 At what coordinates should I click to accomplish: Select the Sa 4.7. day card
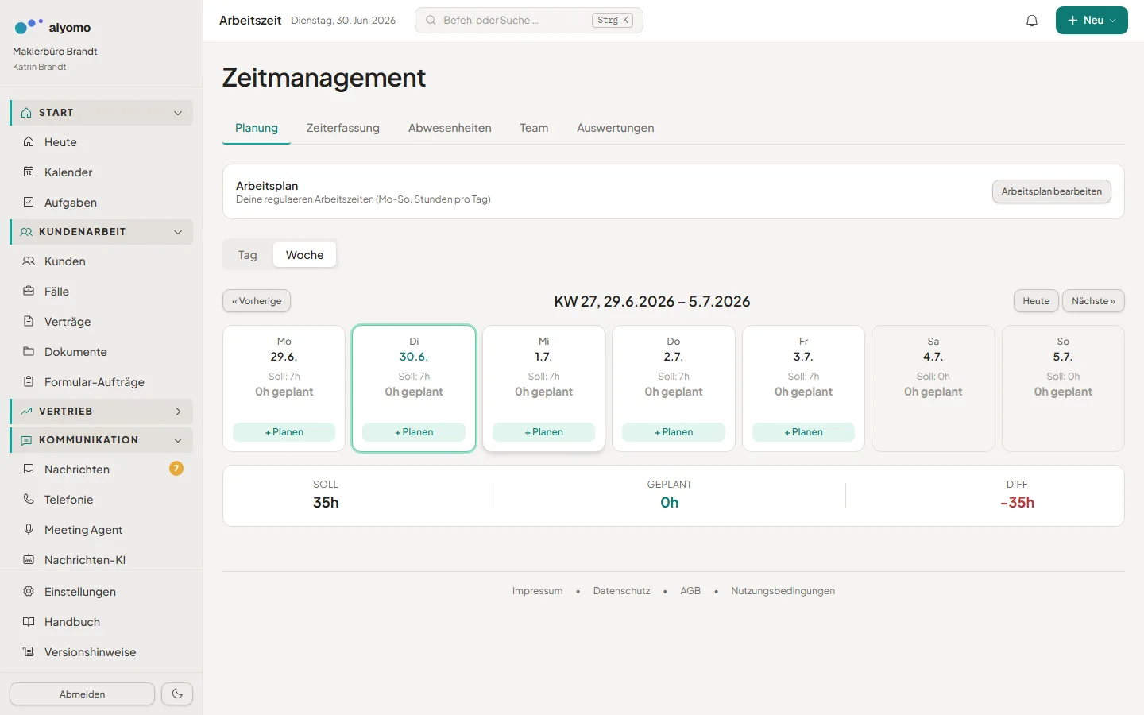pyautogui.click(x=933, y=388)
